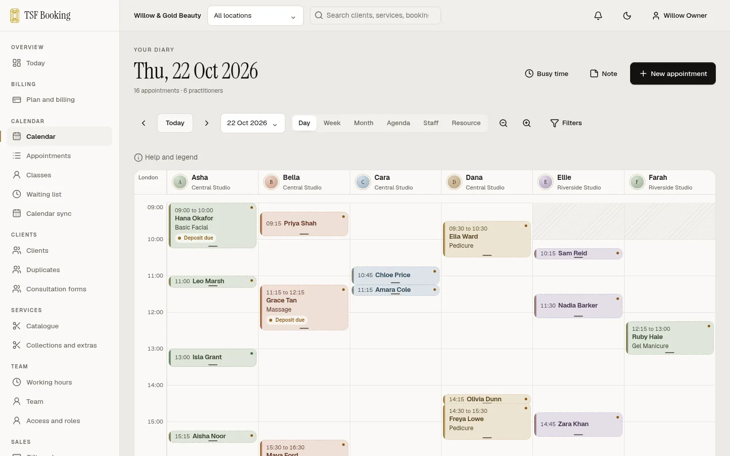Image resolution: width=730 pixels, height=456 pixels.
Task: Select Bella's avatar in the header
Action: pyautogui.click(x=271, y=182)
